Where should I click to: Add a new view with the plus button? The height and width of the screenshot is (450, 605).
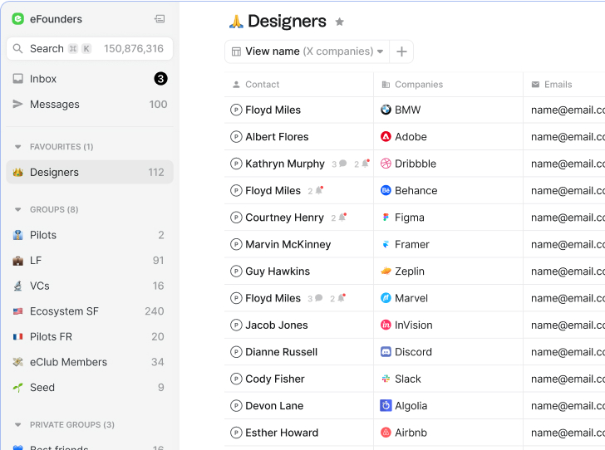pos(401,51)
